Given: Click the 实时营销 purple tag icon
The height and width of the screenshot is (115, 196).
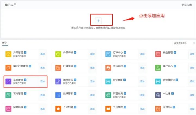Looking at the screenshot, I should click(x=8, y=81).
